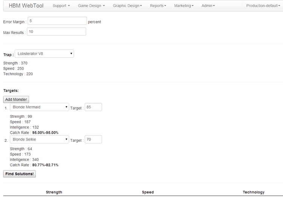
Task: Click the Technology column header
Action: (x=254, y=192)
